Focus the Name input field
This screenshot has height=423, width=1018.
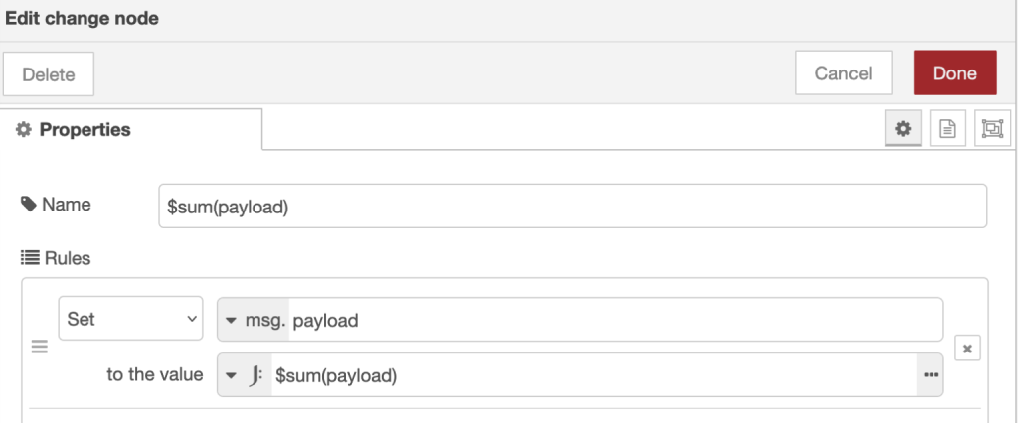572,206
